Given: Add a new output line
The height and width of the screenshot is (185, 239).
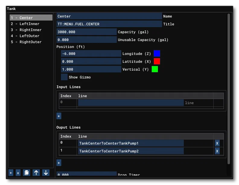Looking at the screenshot, I should 59,163.
